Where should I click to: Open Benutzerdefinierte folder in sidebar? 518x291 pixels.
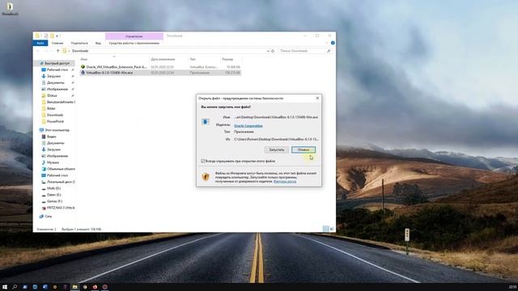[x=61, y=102]
